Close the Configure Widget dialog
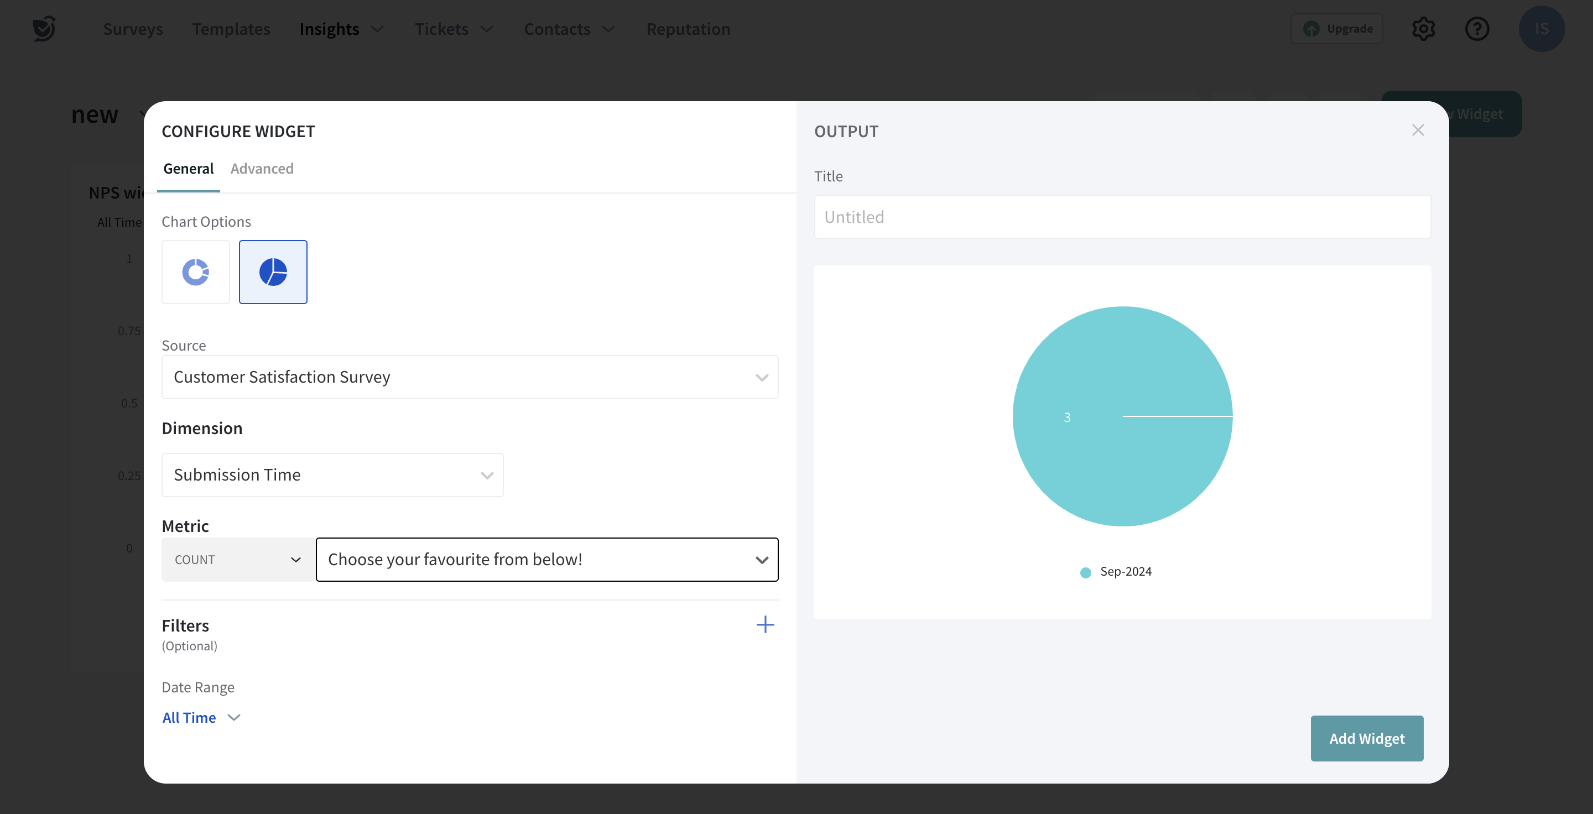 pos(1417,131)
